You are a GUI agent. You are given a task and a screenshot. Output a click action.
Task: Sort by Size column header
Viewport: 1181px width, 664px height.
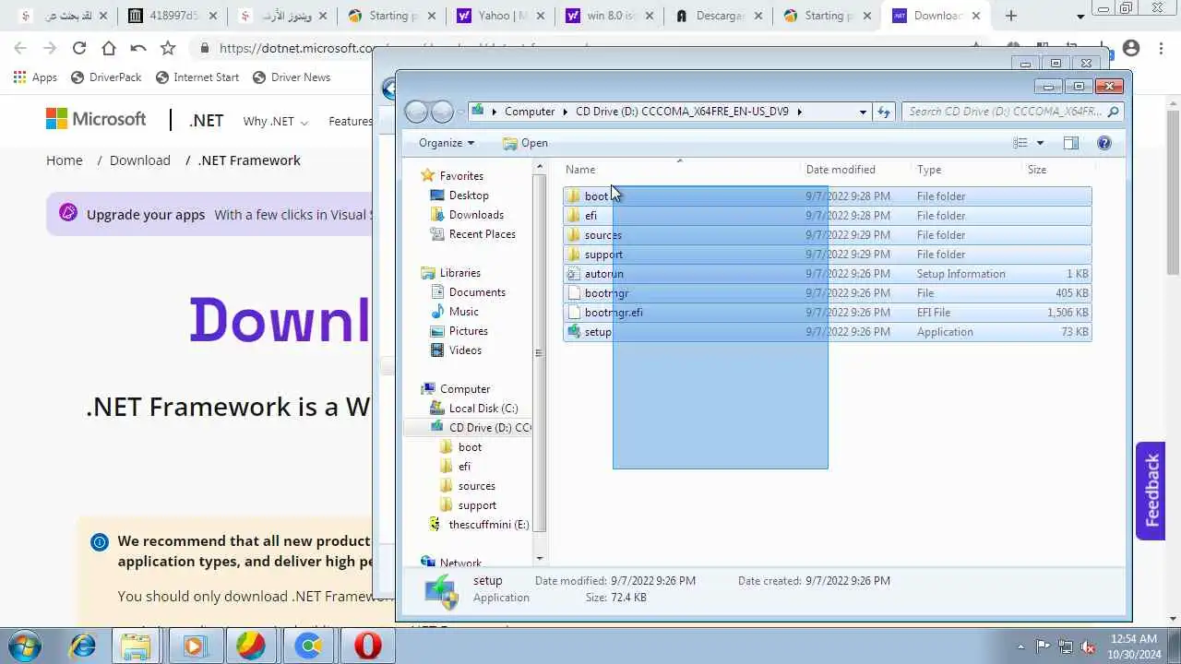(1037, 170)
